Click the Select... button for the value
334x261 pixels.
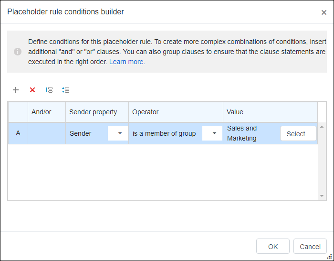tap(298, 133)
